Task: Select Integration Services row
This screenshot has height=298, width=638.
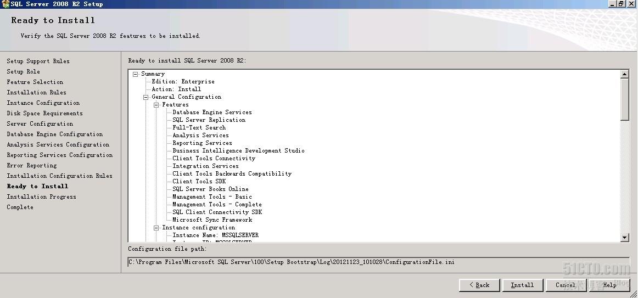Action: pos(205,166)
